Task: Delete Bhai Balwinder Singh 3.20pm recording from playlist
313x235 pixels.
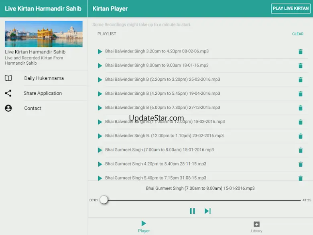Action: [x=300, y=51]
